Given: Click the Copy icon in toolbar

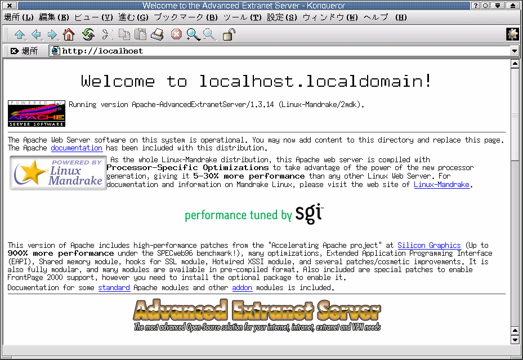Looking at the screenshot, I should pyautogui.click(x=124, y=34).
